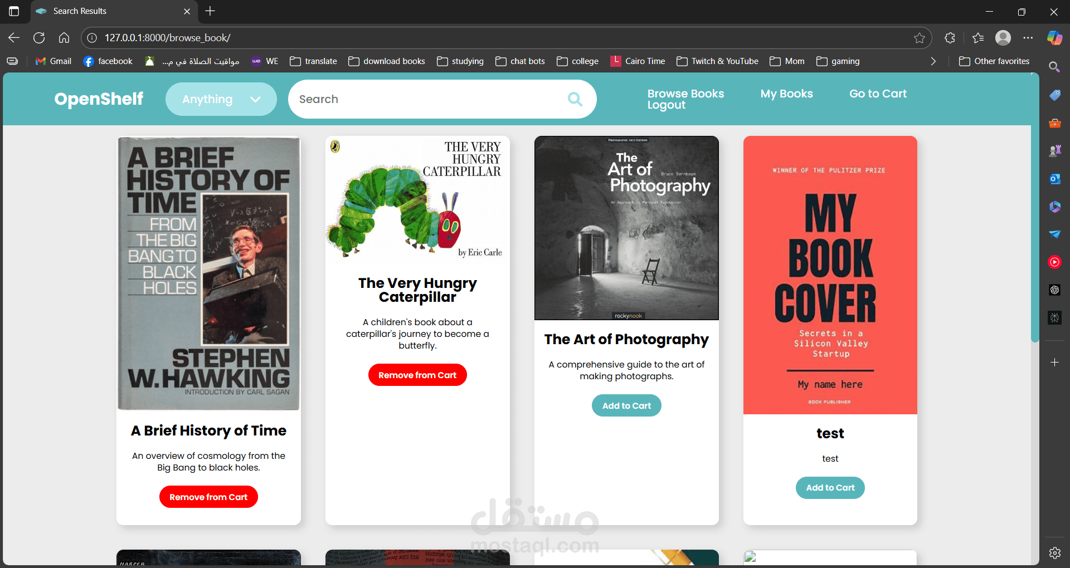Toggle the favorites bar icon at far left
Screen dimensions: 1070x568
point(12,61)
